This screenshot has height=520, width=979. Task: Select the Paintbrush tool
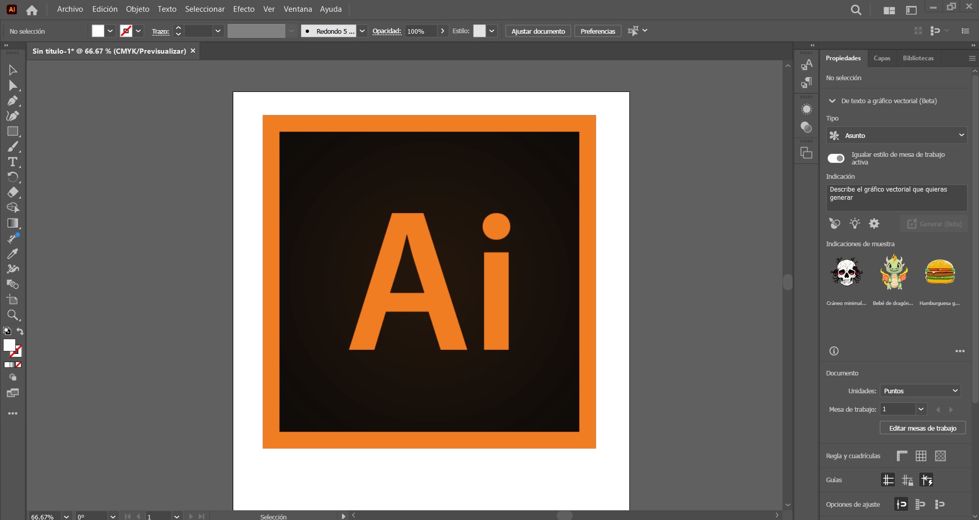(13, 147)
